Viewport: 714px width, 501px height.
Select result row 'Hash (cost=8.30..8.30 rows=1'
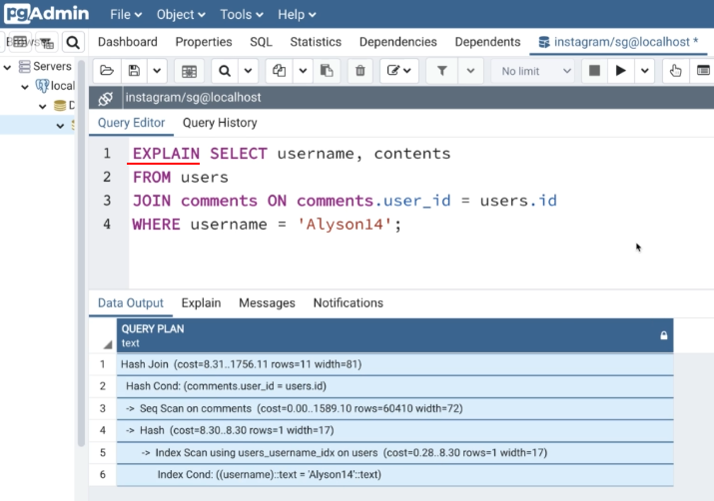pyautogui.click(x=394, y=430)
